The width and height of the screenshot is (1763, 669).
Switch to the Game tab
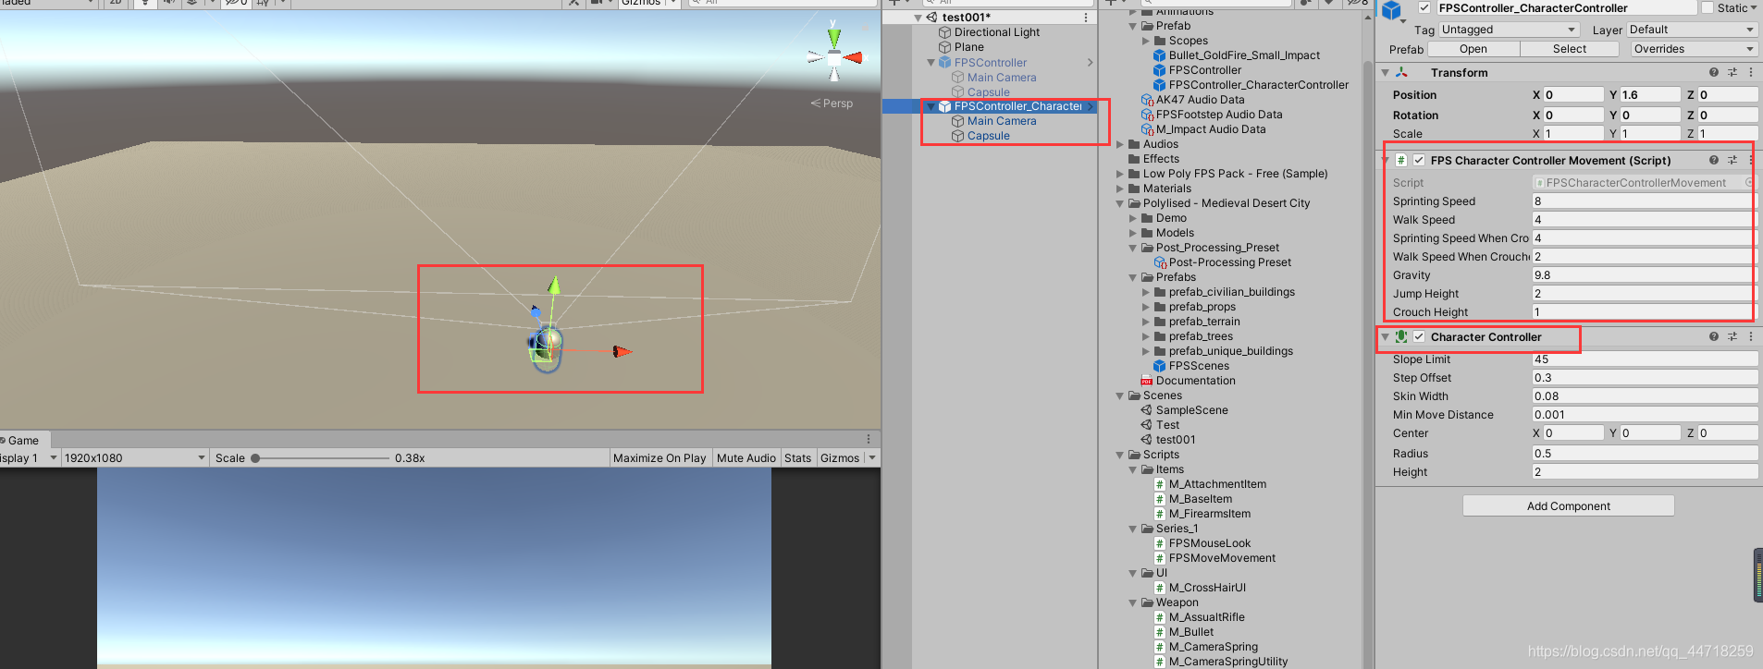point(24,440)
